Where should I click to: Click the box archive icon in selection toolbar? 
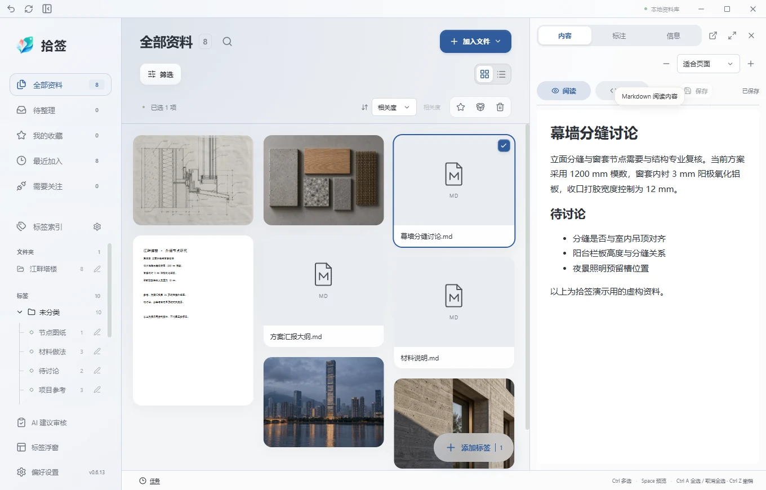(480, 107)
